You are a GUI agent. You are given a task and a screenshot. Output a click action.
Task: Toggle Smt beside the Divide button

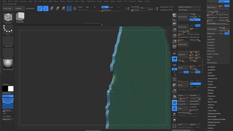tap(195, 84)
